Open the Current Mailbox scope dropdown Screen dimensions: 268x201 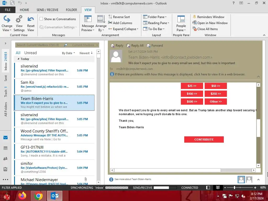tap(85, 45)
